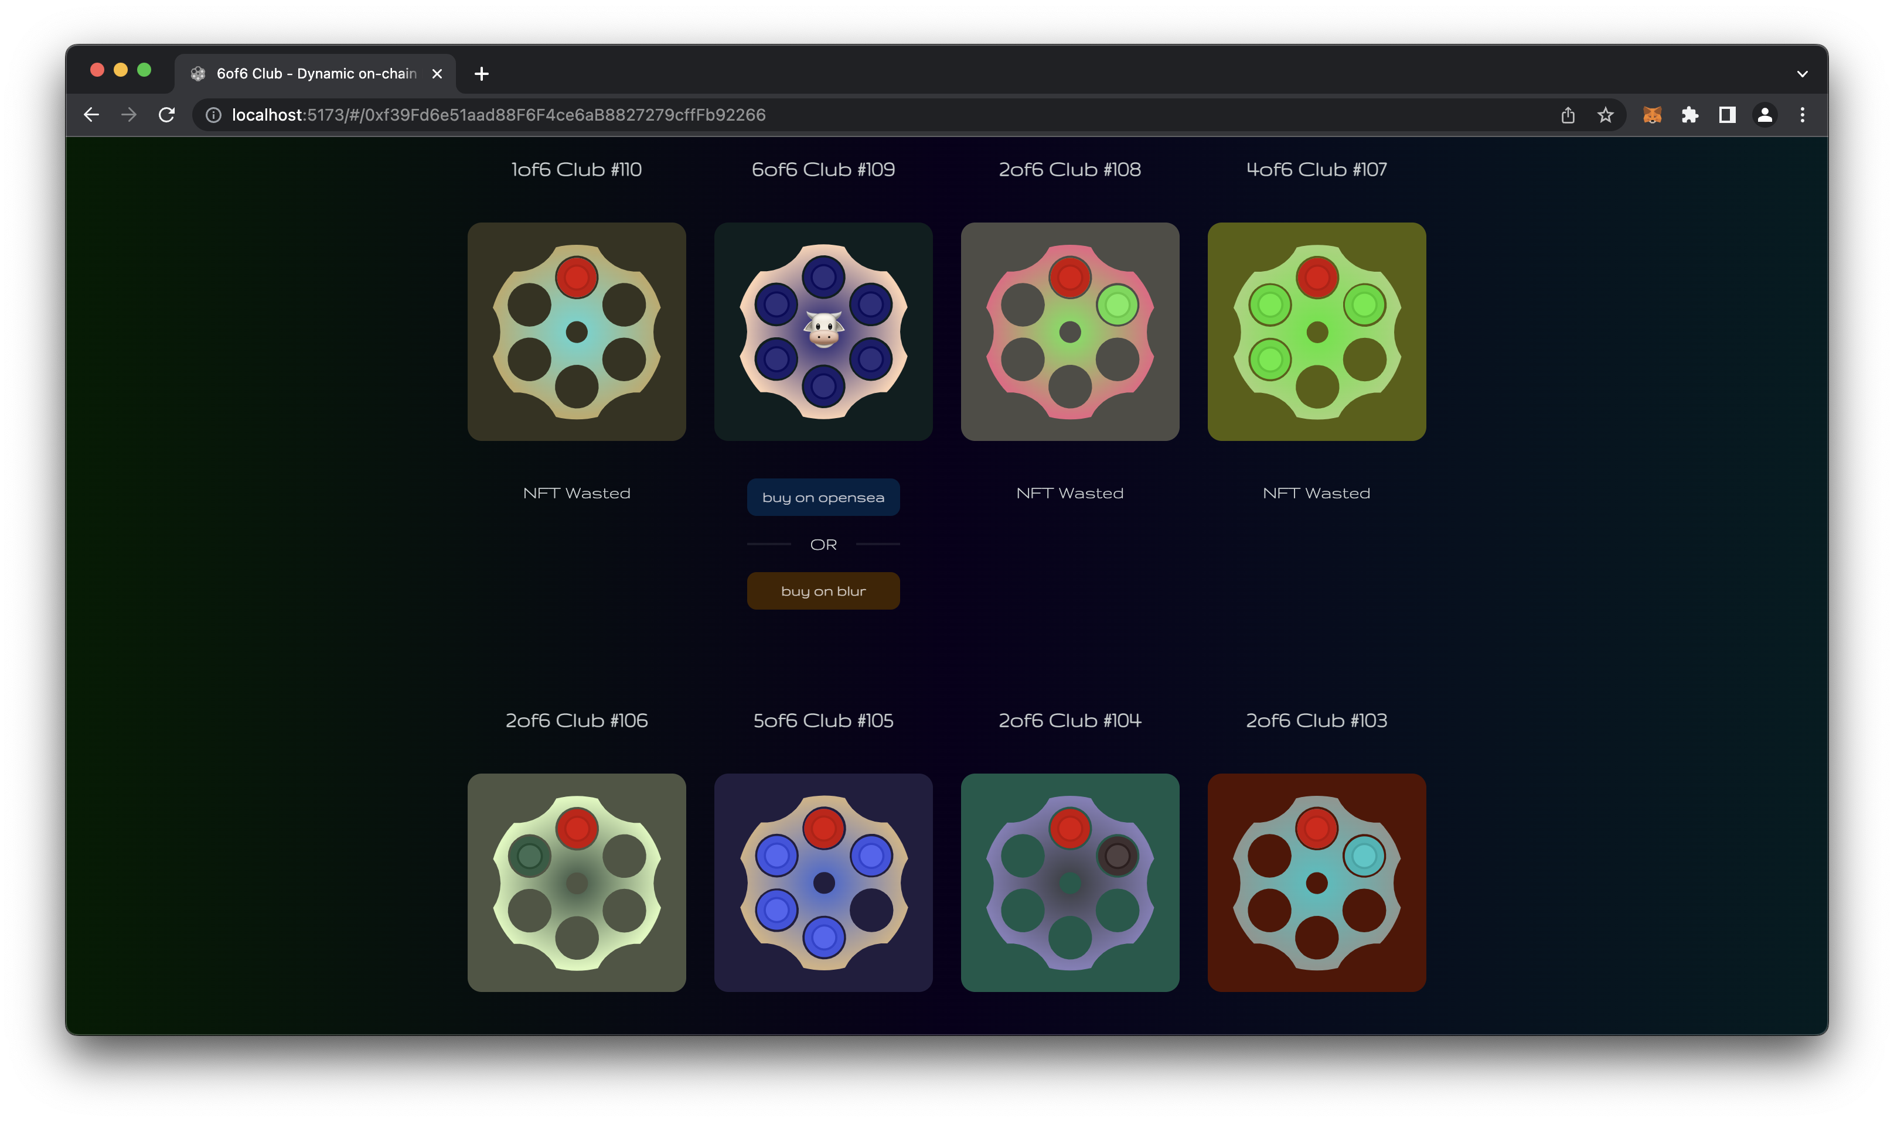This screenshot has height=1122, width=1894.
Task: Open the MetaMask fox extension
Action: pyautogui.click(x=1652, y=115)
